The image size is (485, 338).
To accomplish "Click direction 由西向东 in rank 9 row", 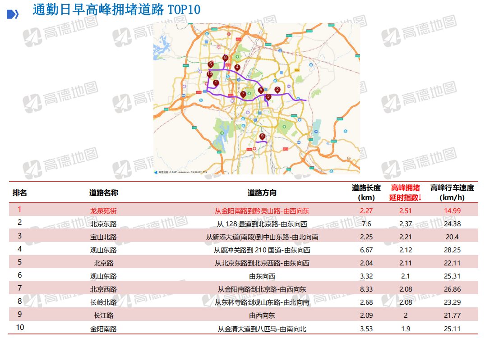I will click(x=262, y=315).
